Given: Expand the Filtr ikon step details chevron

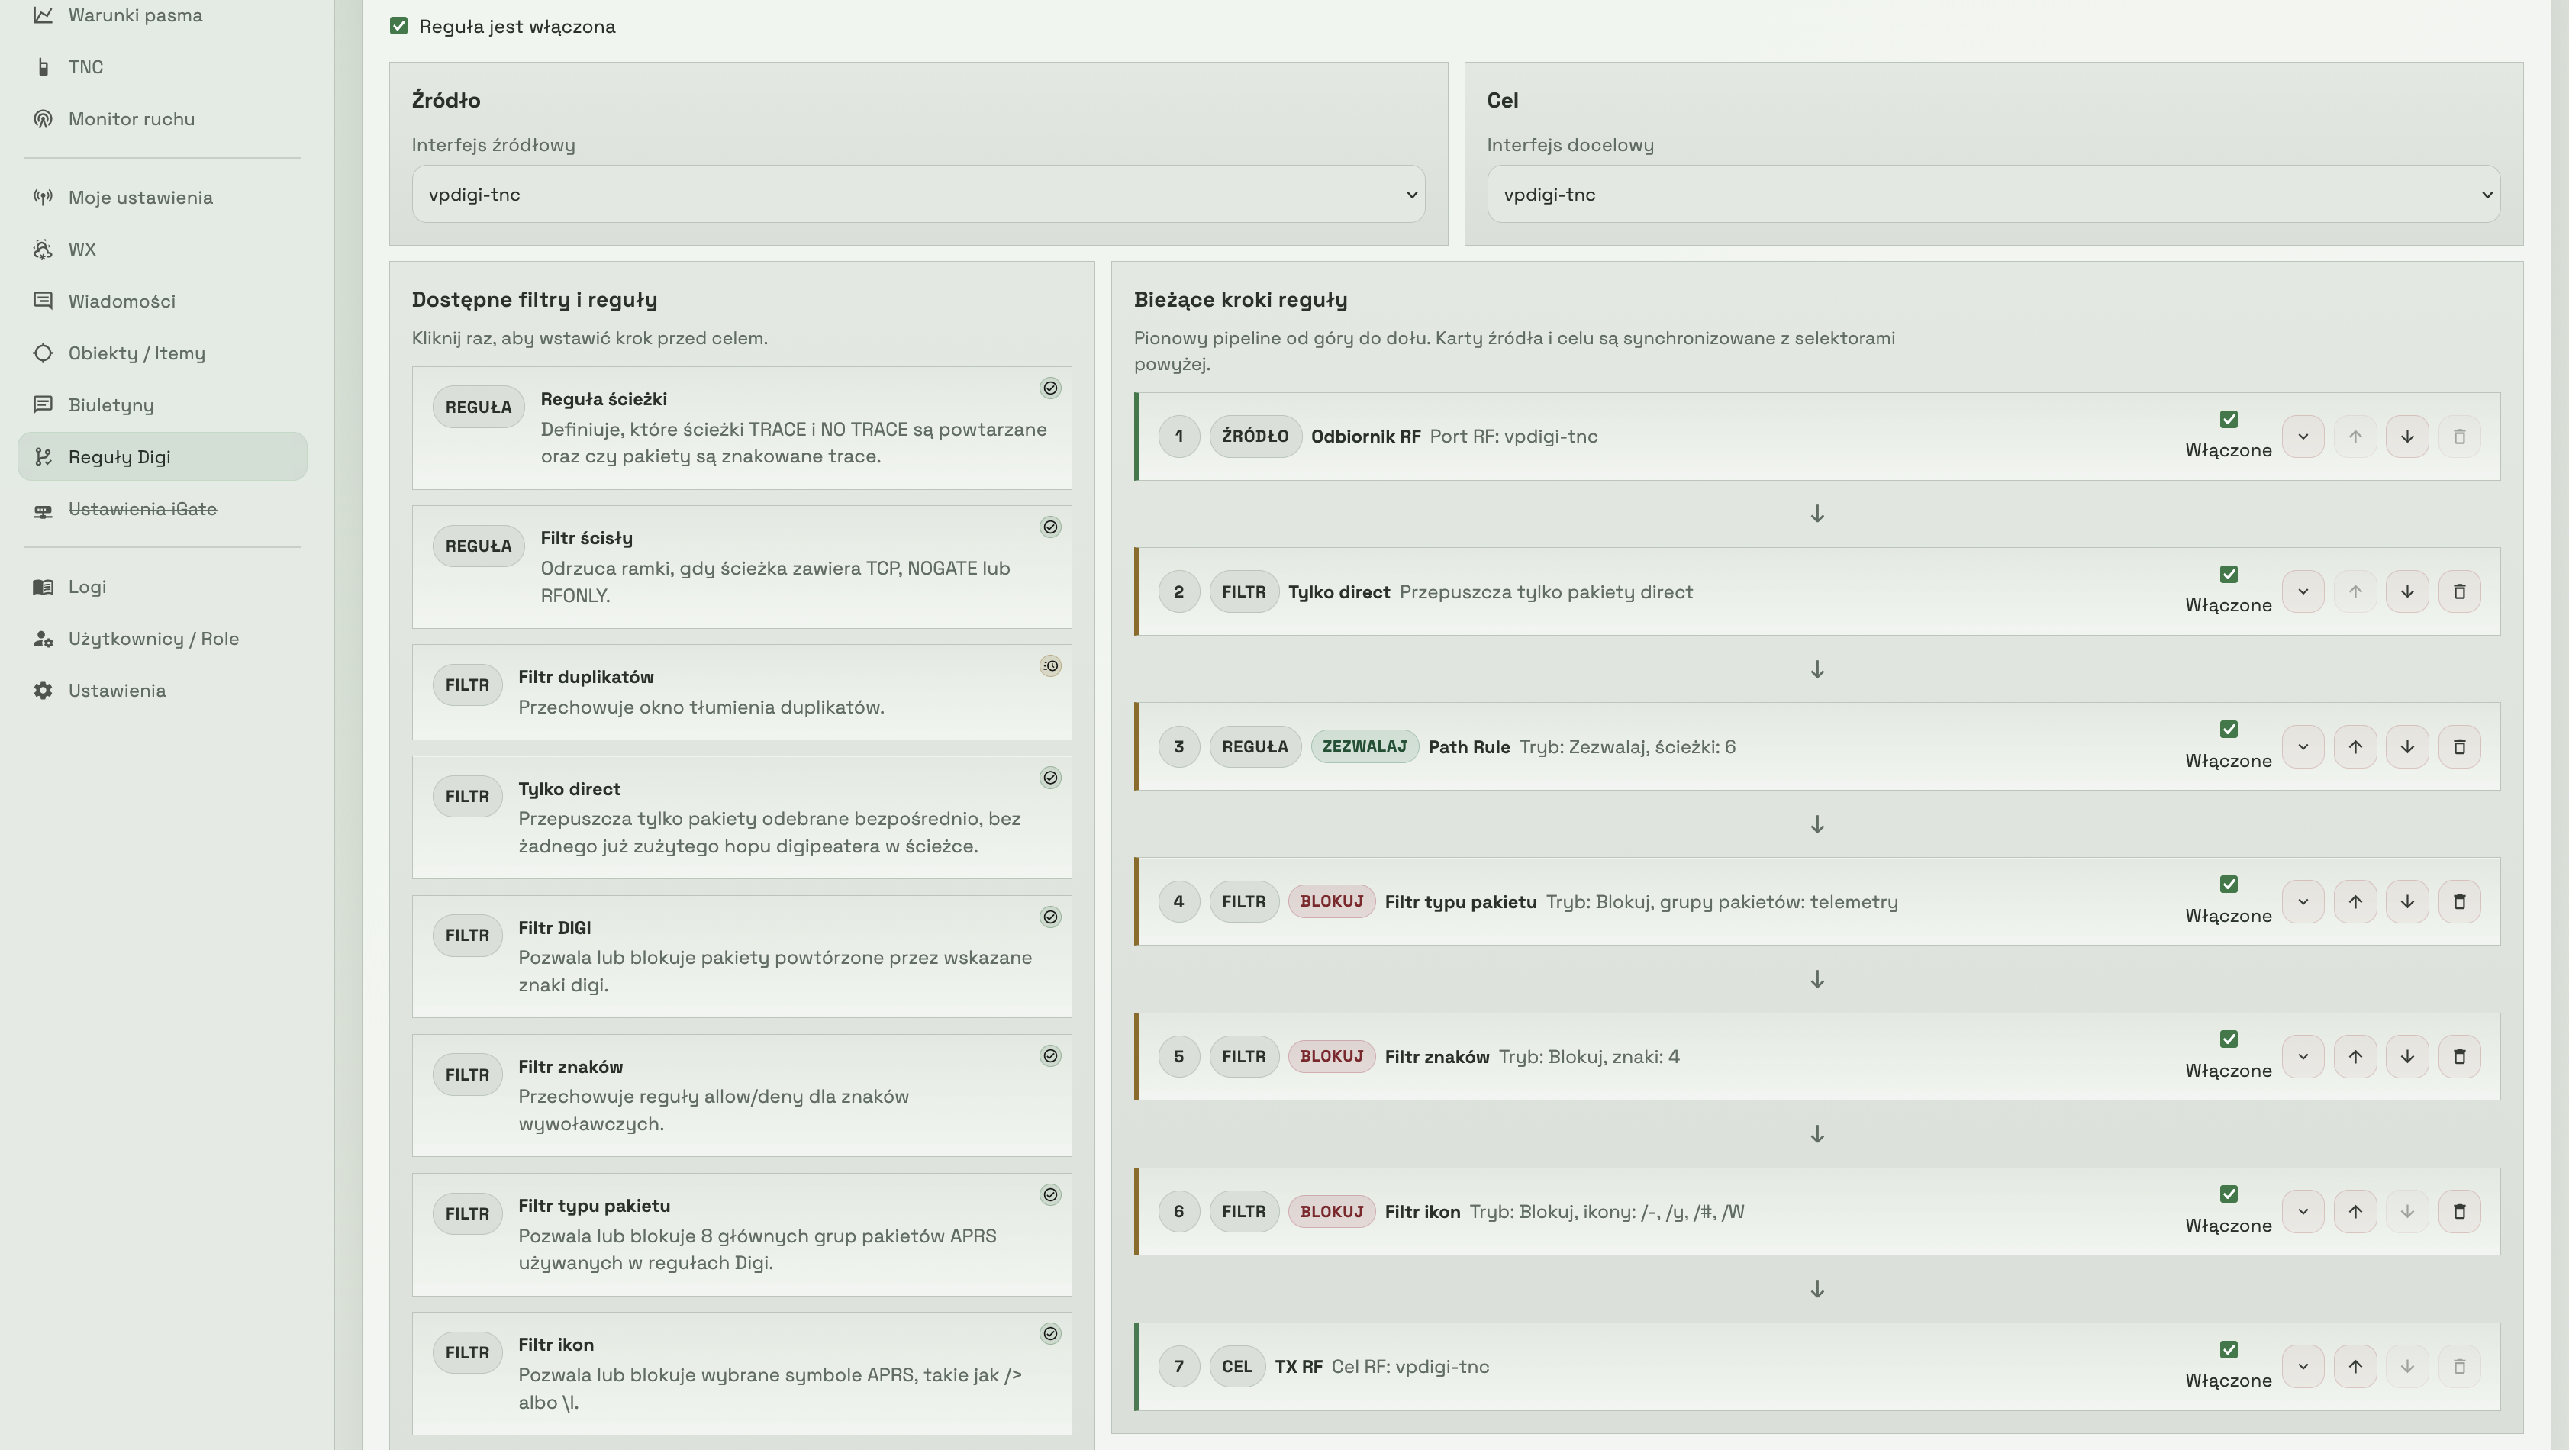Looking at the screenshot, I should pyautogui.click(x=2303, y=1212).
